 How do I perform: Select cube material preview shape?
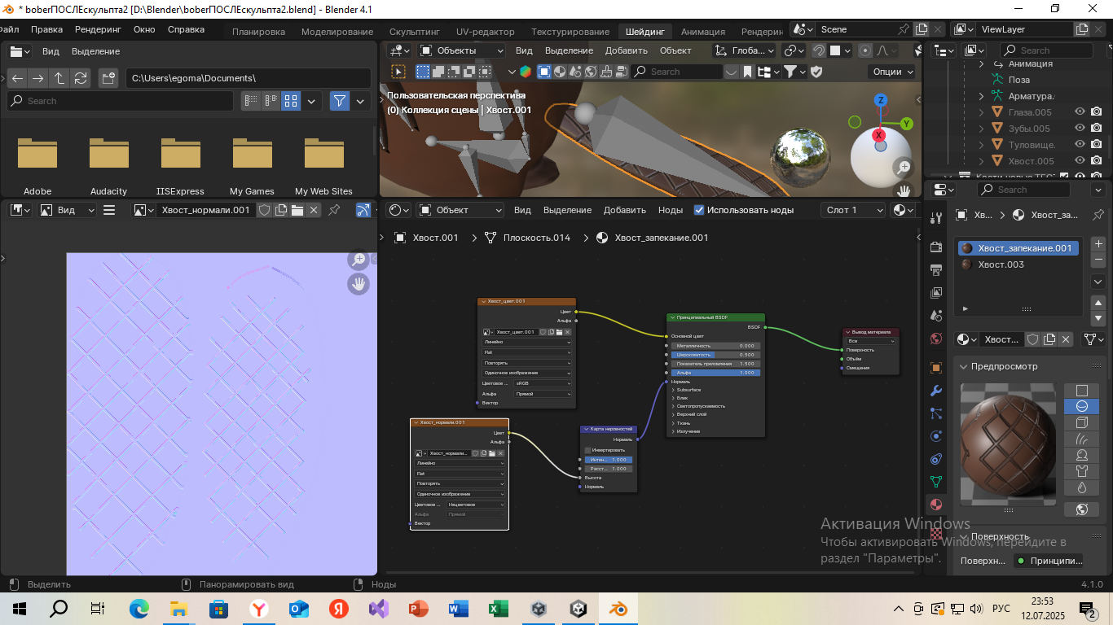pos(1082,422)
